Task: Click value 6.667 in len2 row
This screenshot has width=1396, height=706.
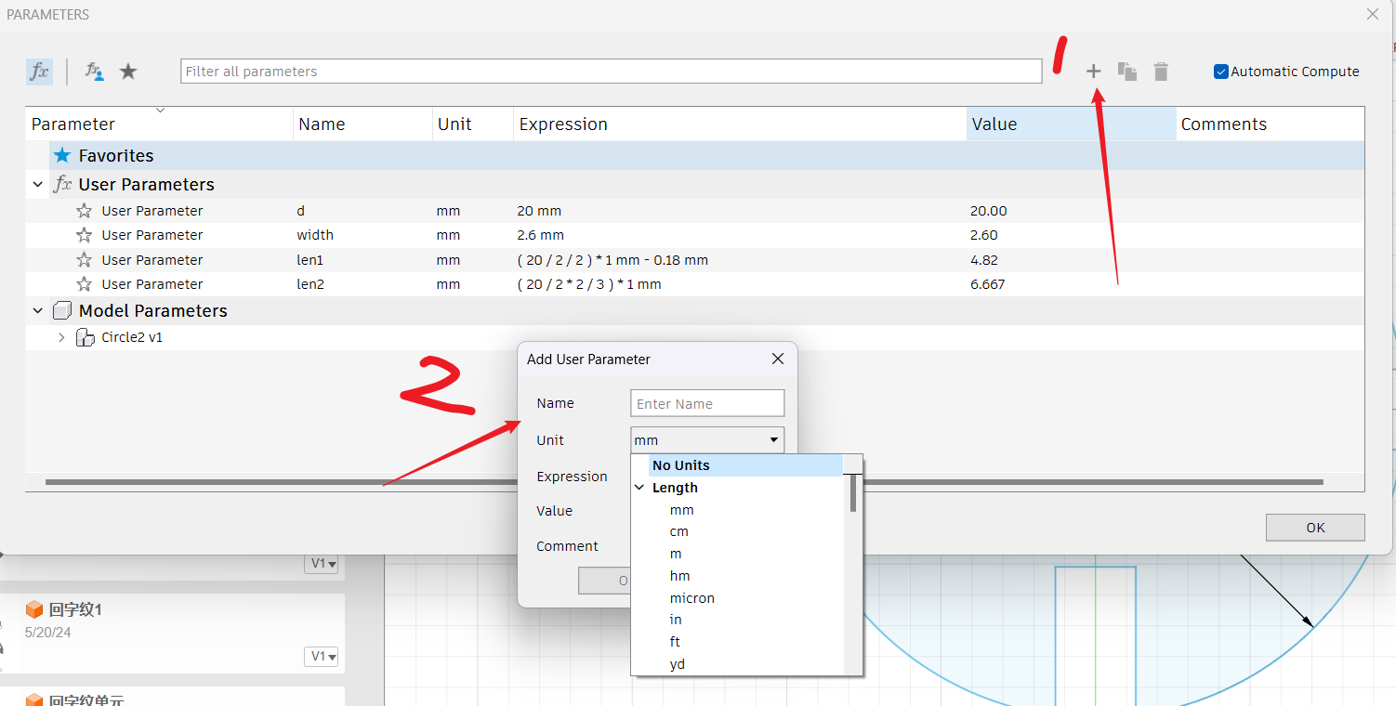Action: click(987, 284)
